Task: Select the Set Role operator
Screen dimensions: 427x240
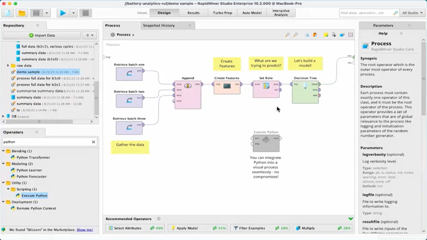Action: tap(266, 89)
